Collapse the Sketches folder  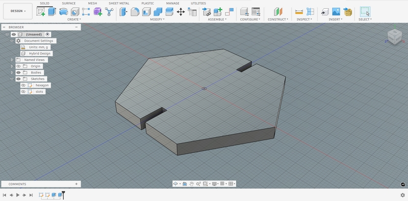point(12,79)
